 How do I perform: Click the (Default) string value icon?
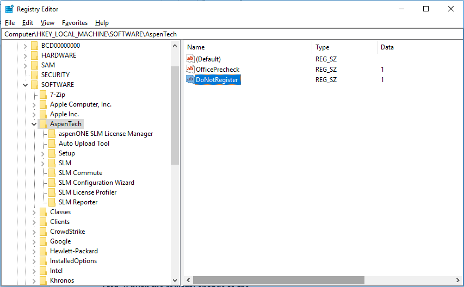[x=190, y=59]
